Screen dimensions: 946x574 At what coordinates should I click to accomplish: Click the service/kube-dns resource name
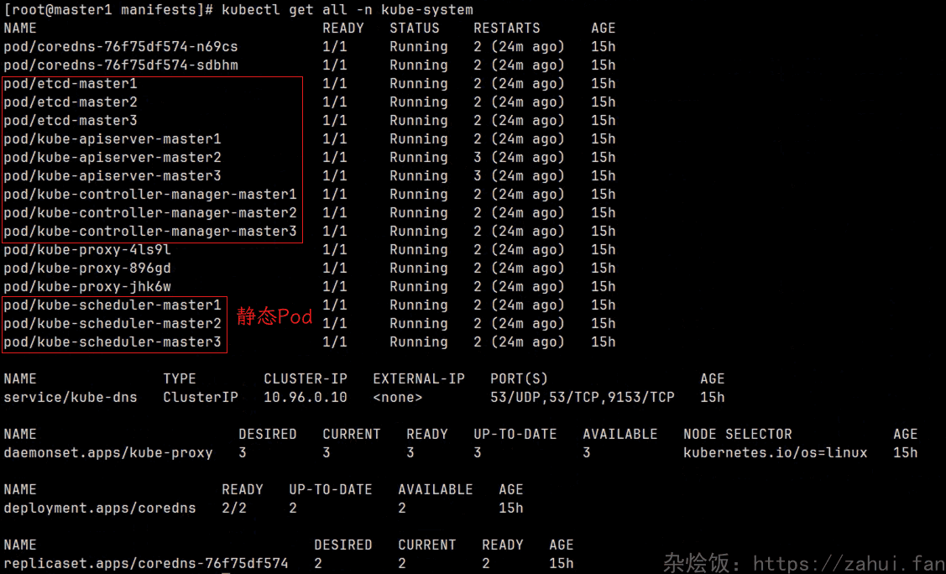click(x=71, y=398)
